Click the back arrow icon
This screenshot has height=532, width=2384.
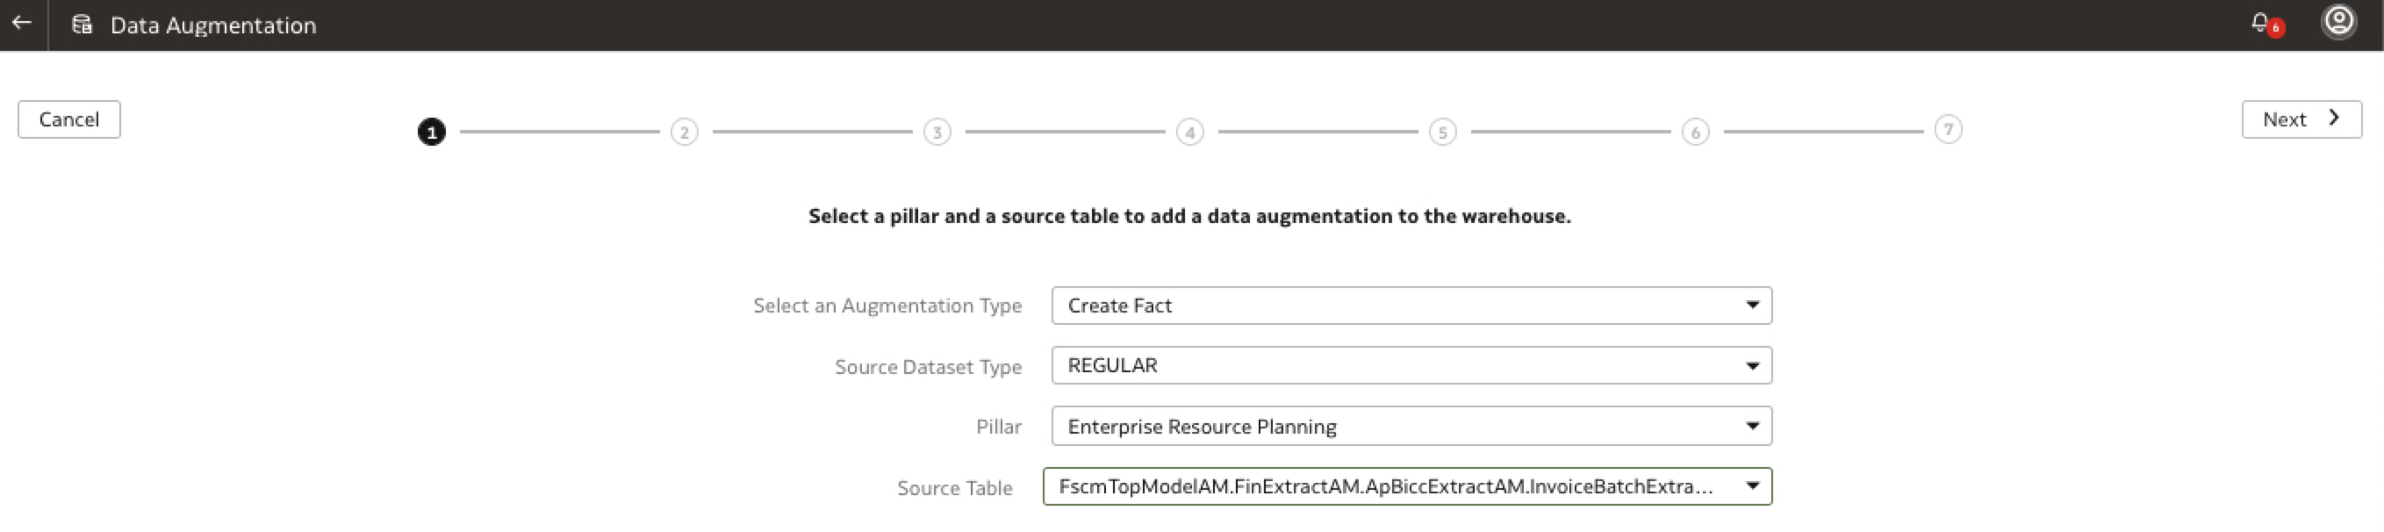click(22, 24)
